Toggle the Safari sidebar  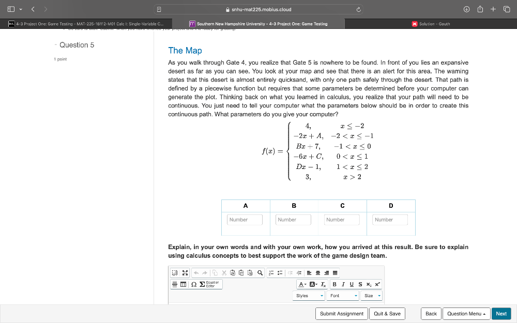pos(11,9)
